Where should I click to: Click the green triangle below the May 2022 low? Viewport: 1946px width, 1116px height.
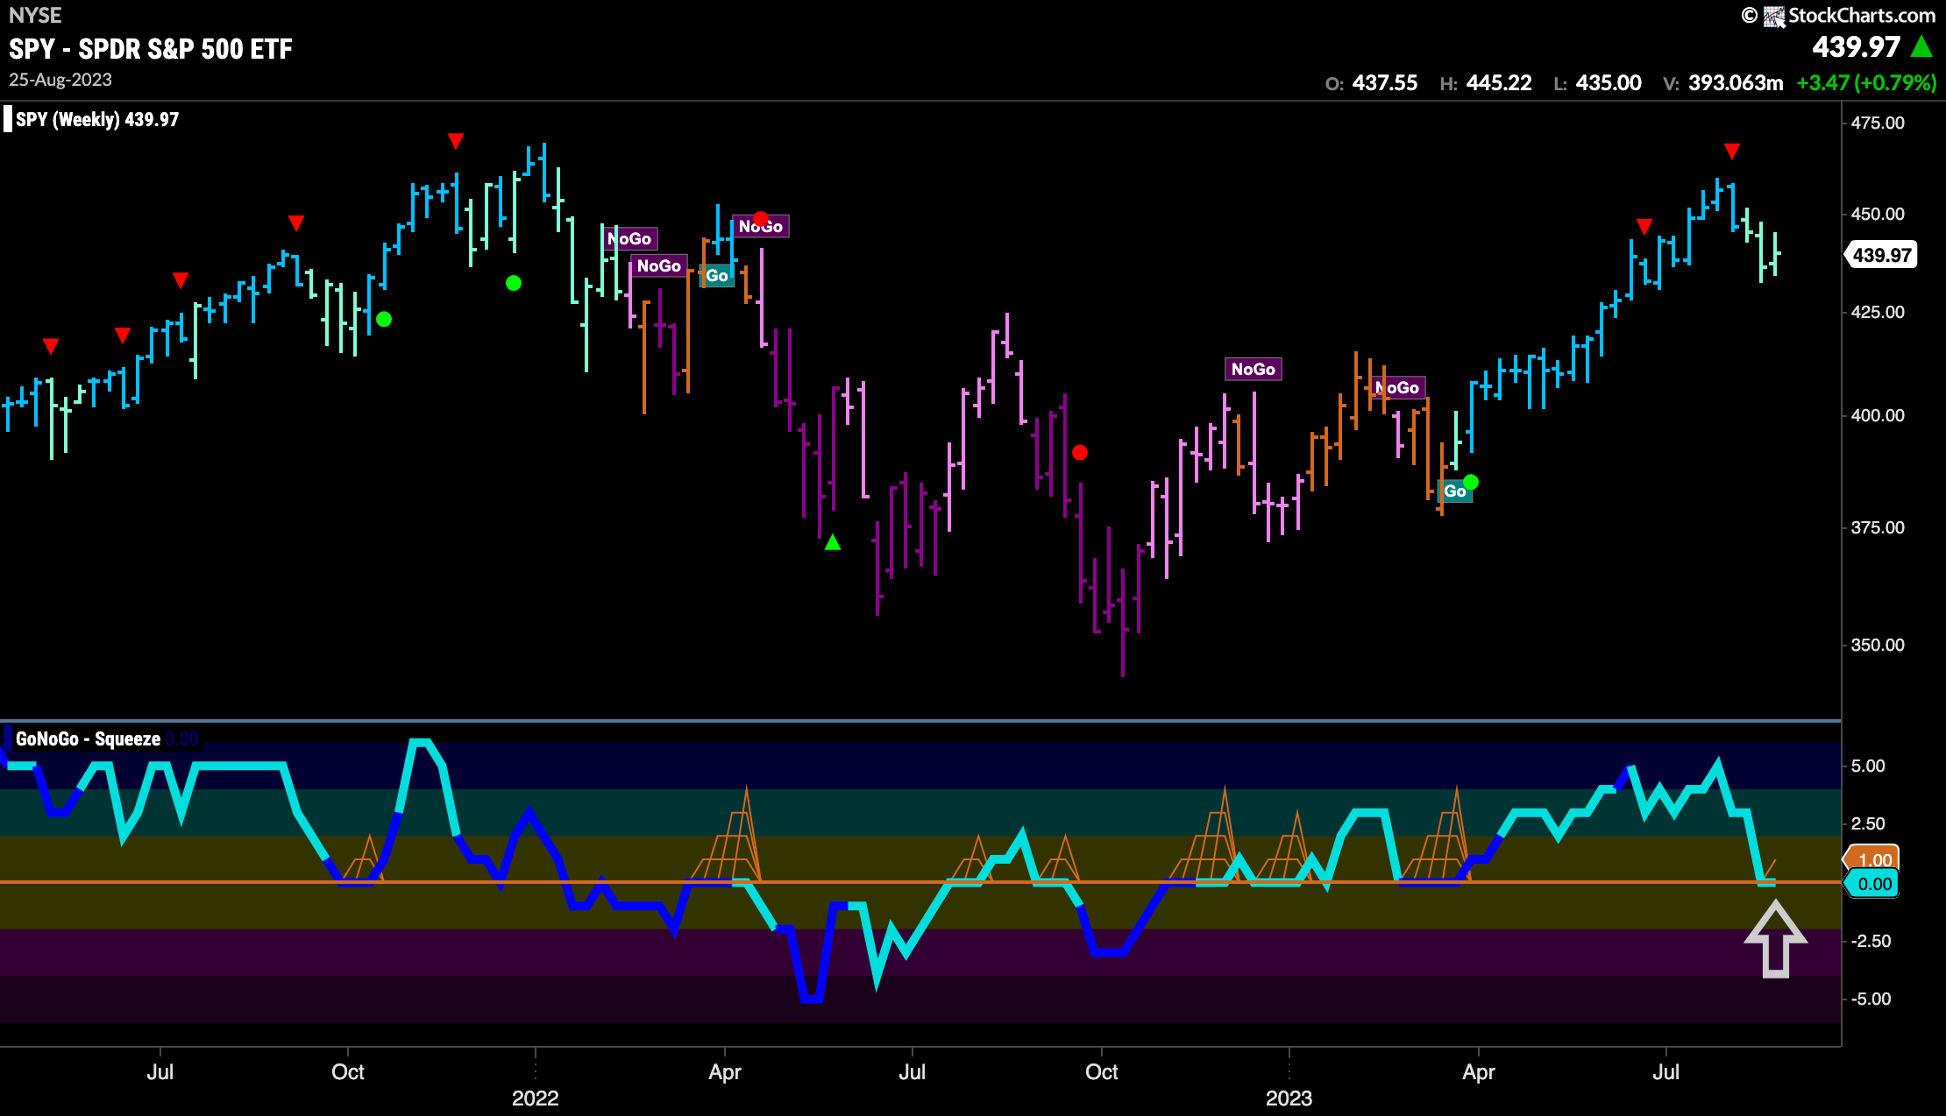(x=833, y=542)
